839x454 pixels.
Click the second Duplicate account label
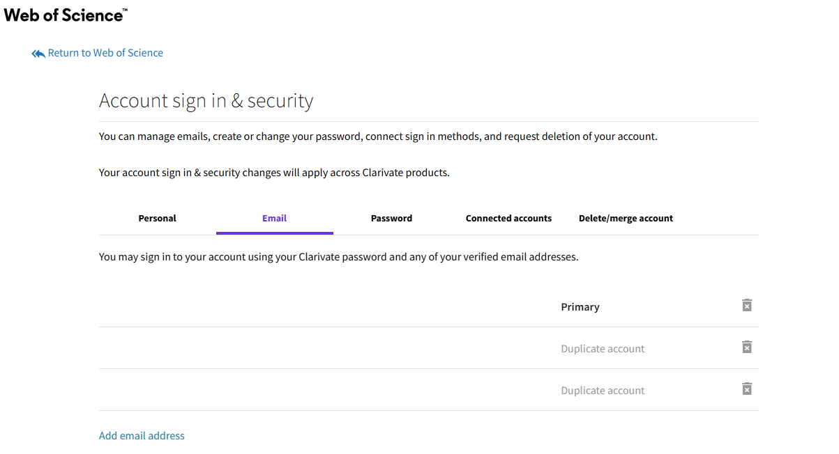603,391
